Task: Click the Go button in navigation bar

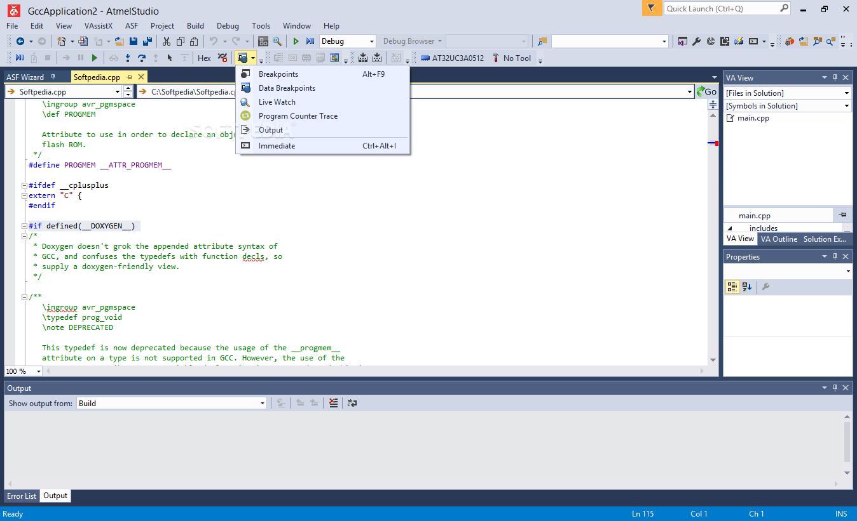Action: coord(706,91)
